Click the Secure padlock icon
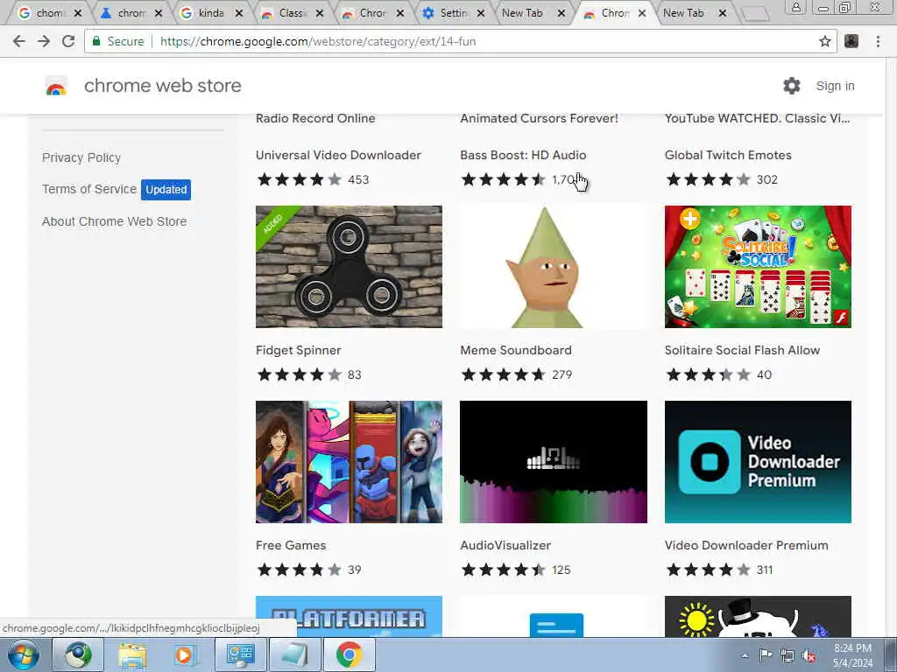Screen dimensions: 897x672 click(x=96, y=41)
